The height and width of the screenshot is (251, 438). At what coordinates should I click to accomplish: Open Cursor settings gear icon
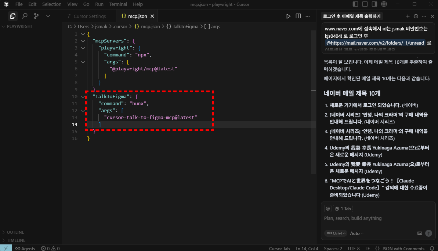384,4
